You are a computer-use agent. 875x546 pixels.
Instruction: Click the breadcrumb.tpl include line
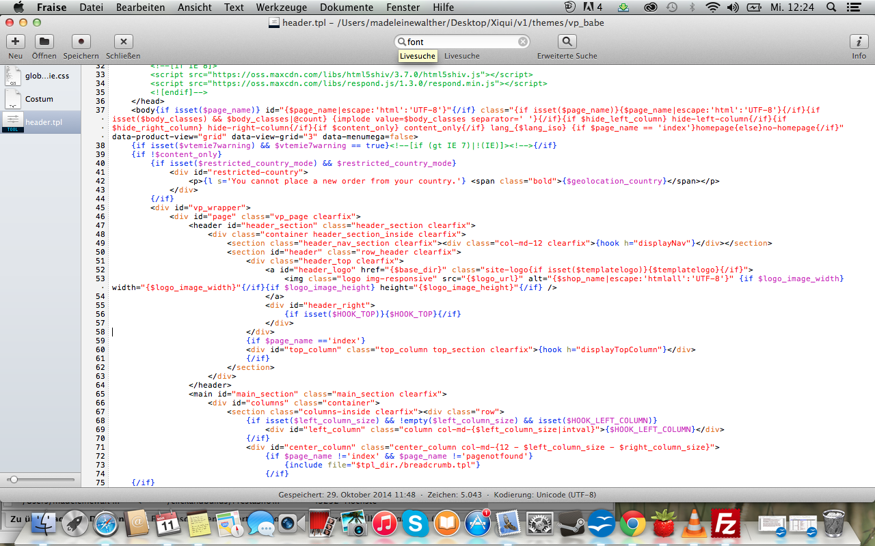coord(382,465)
